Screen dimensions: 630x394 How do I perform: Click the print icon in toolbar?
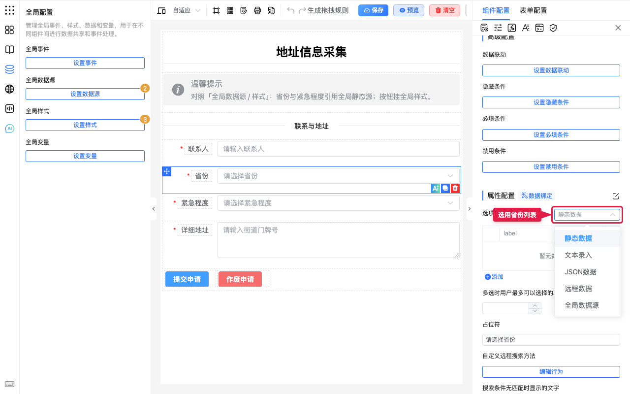(257, 10)
